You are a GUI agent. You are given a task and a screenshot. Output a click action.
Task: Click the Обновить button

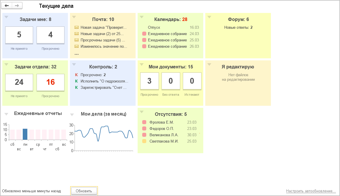(x=84, y=191)
